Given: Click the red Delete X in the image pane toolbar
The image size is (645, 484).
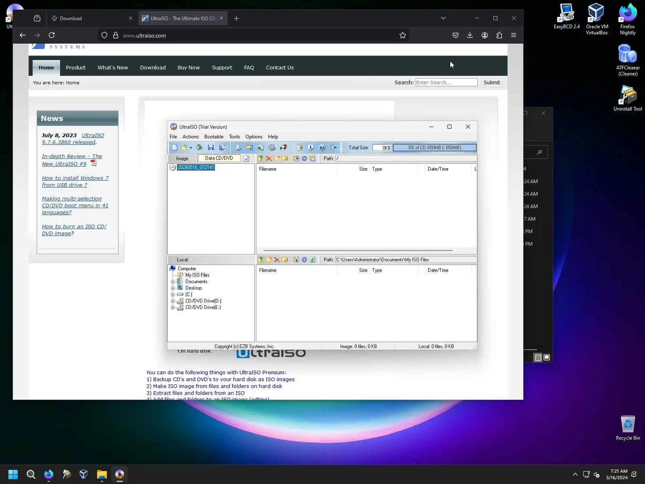Looking at the screenshot, I should (x=269, y=159).
